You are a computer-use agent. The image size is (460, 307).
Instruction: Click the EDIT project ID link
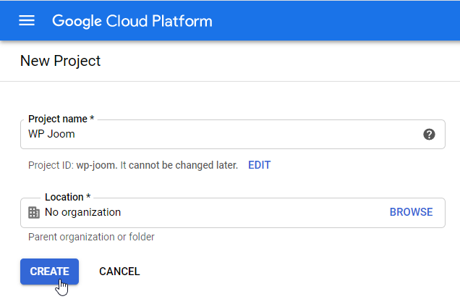coord(259,165)
